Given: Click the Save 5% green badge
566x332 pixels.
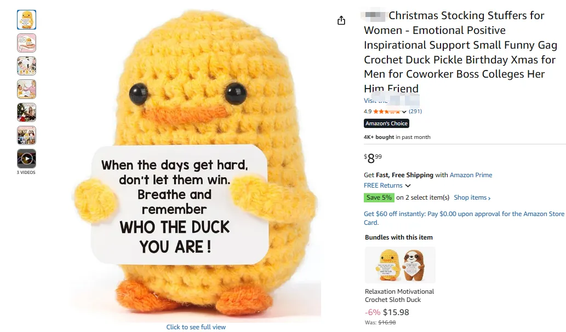Looking at the screenshot, I should point(379,197).
